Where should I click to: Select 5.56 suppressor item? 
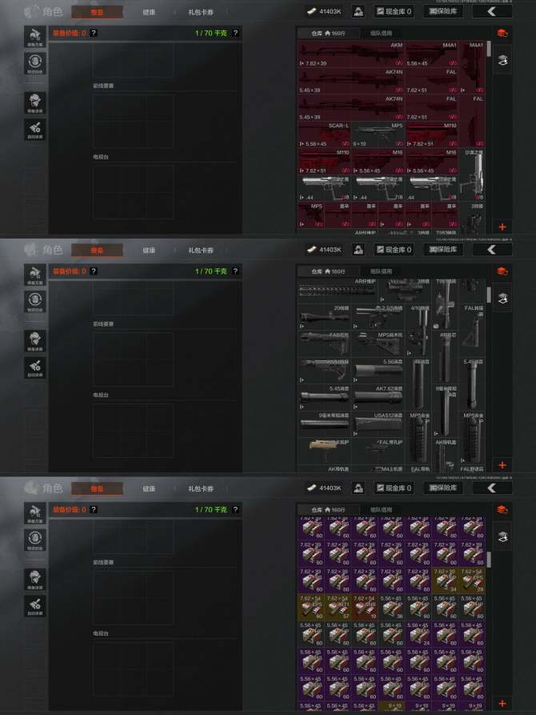pos(378,370)
